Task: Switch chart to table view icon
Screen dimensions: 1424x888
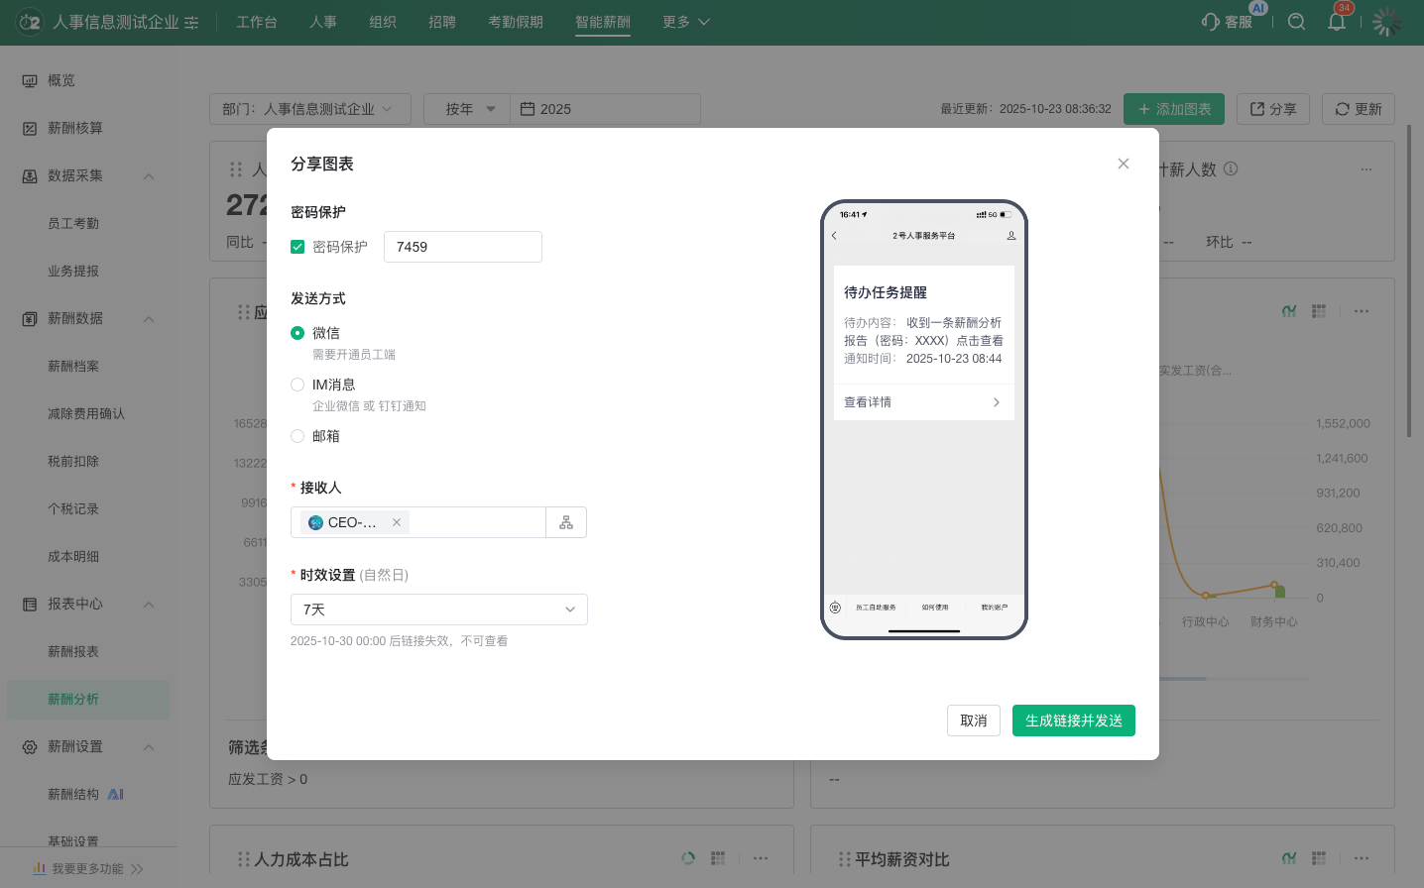Action: [x=1319, y=311]
